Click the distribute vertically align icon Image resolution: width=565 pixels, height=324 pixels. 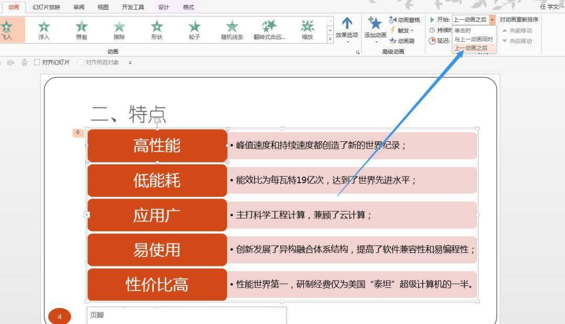25,62
